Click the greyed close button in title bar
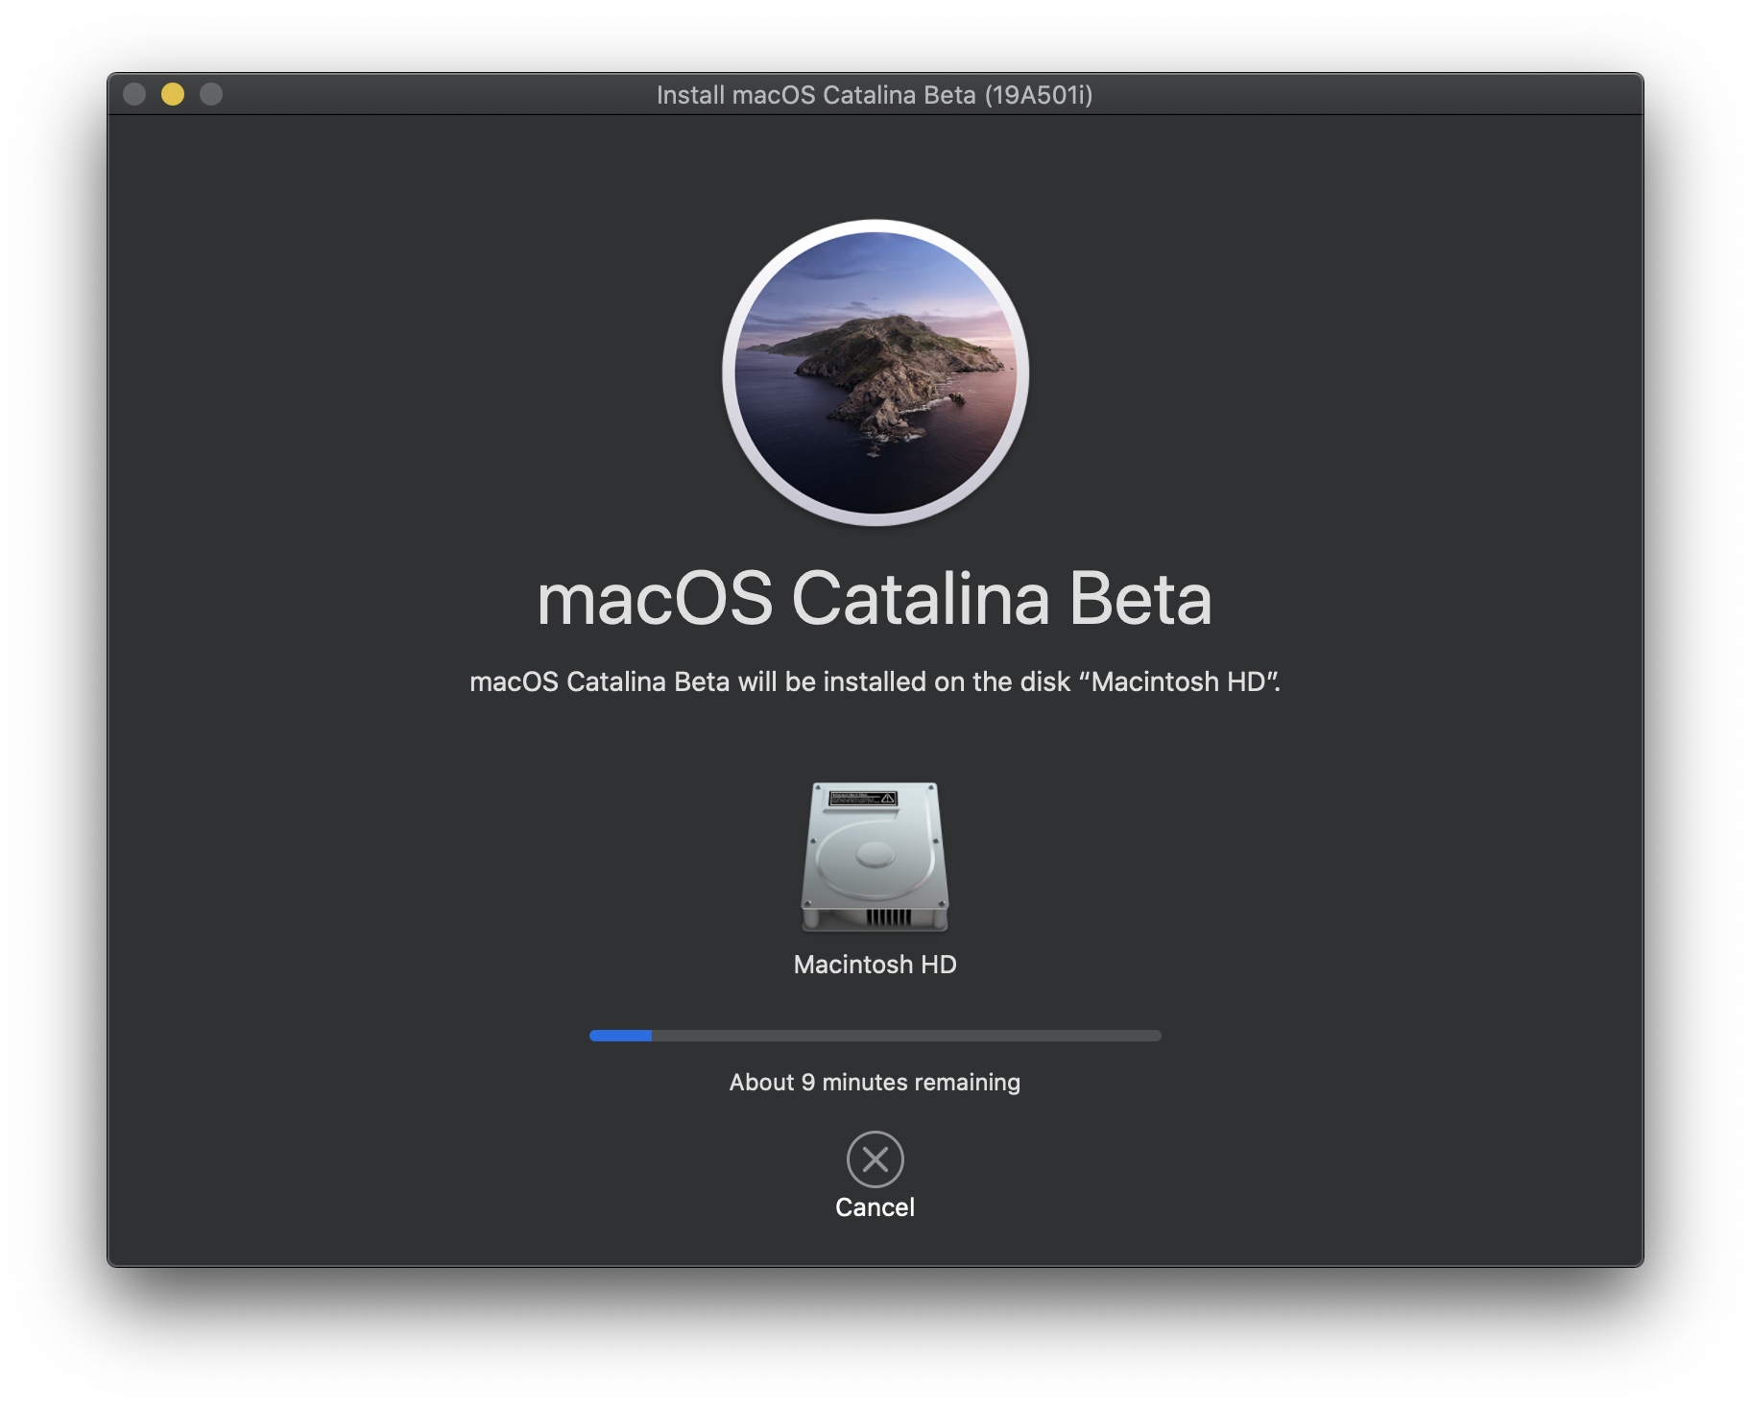Image resolution: width=1751 pixels, height=1409 pixels. (x=134, y=94)
